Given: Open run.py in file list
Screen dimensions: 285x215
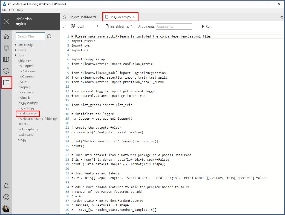Looking at the screenshot, I should tap(22, 140).
